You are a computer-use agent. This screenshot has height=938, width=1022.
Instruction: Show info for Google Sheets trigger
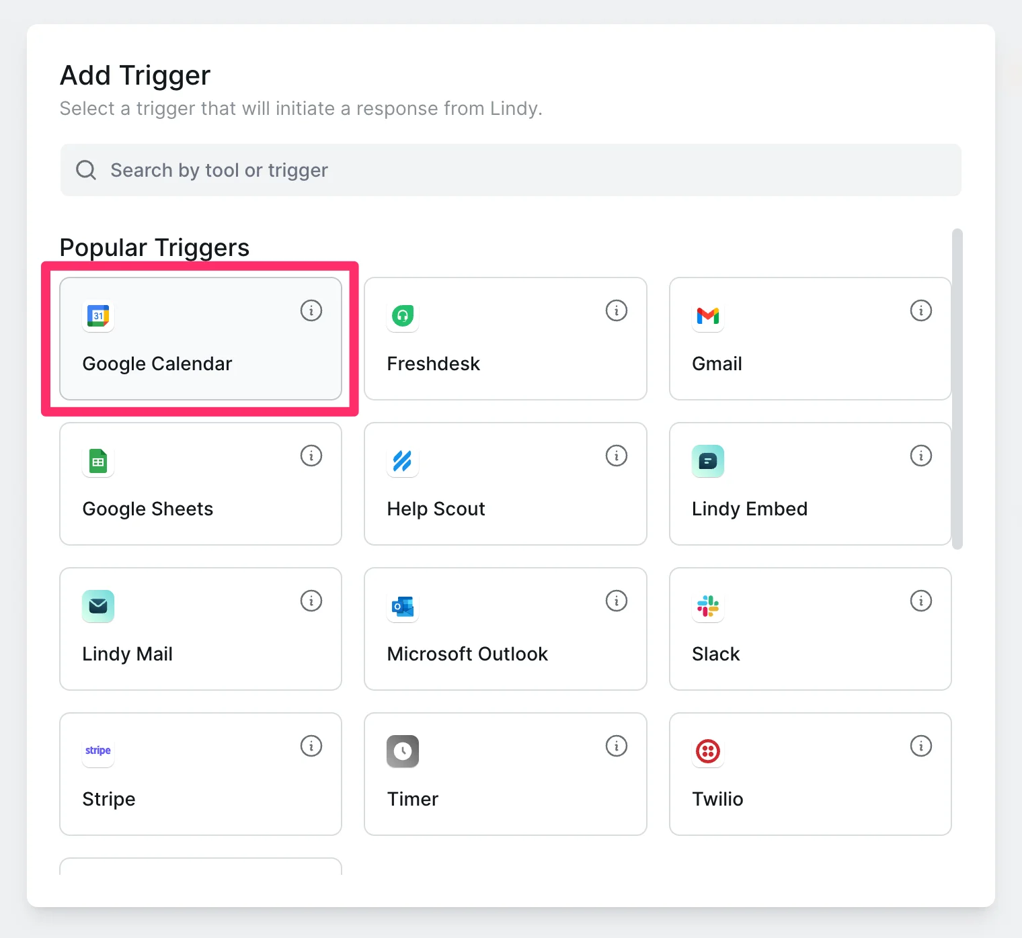point(311,456)
